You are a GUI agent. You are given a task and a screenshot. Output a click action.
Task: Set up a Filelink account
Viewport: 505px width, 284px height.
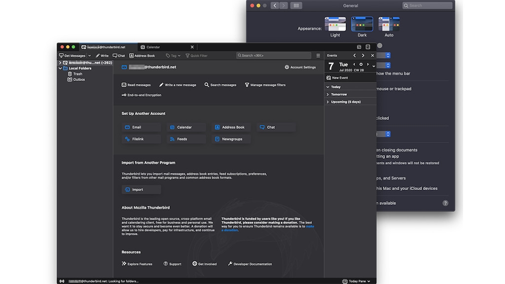[141, 139]
